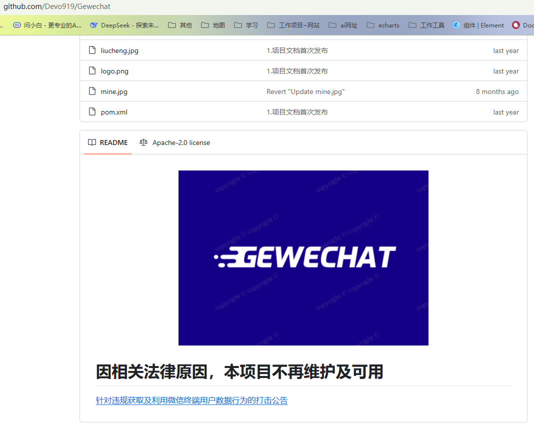This screenshot has height=426, width=534.
Task: Open the 问小白 bookmark
Action: [47, 25]
